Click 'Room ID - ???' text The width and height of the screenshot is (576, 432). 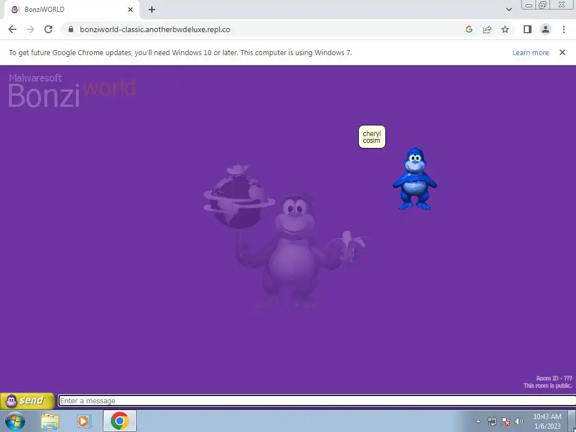(554, 379)
